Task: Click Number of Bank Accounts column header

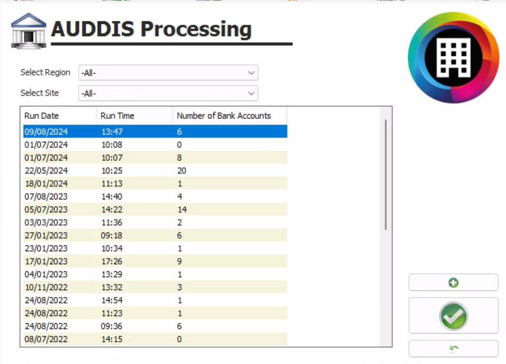Action: (x=229, y=115)
